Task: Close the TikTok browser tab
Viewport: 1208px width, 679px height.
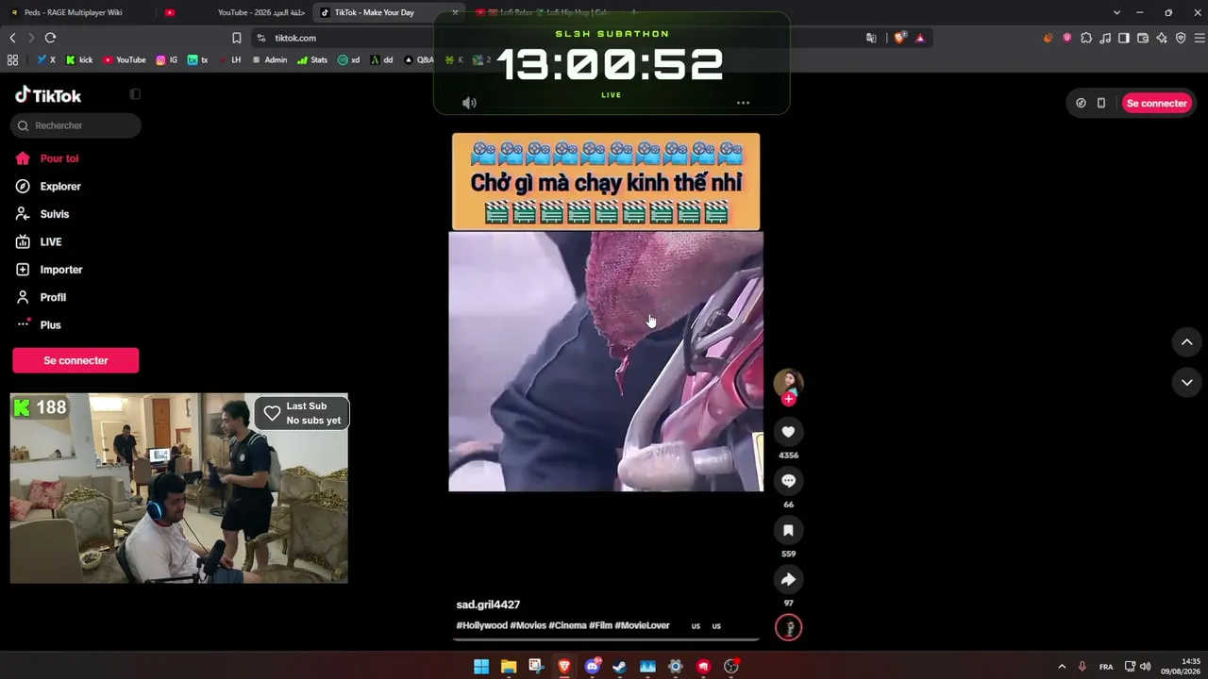Action: [455, 12]
